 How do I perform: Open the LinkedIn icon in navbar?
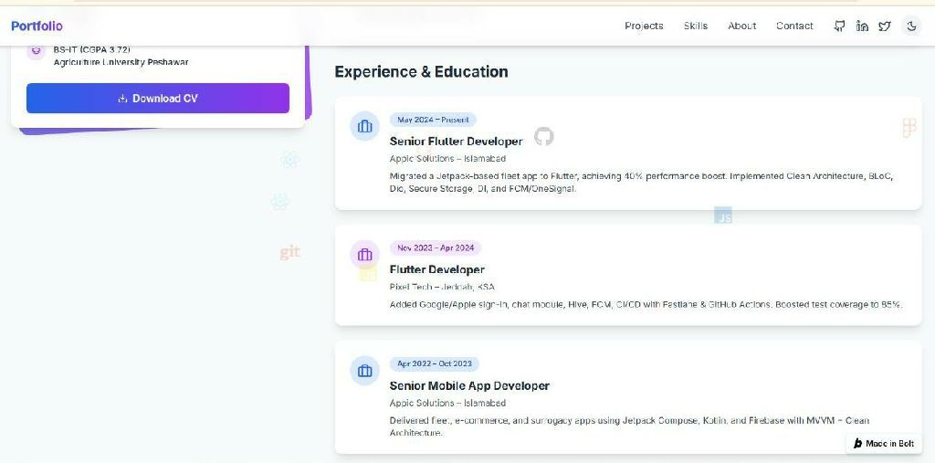862,26
